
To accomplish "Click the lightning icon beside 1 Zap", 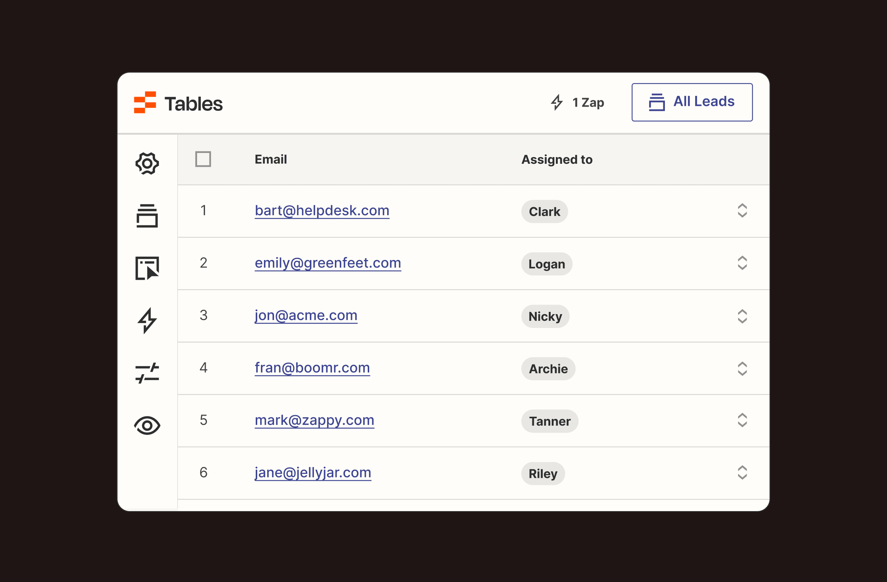I will (557, 102).
